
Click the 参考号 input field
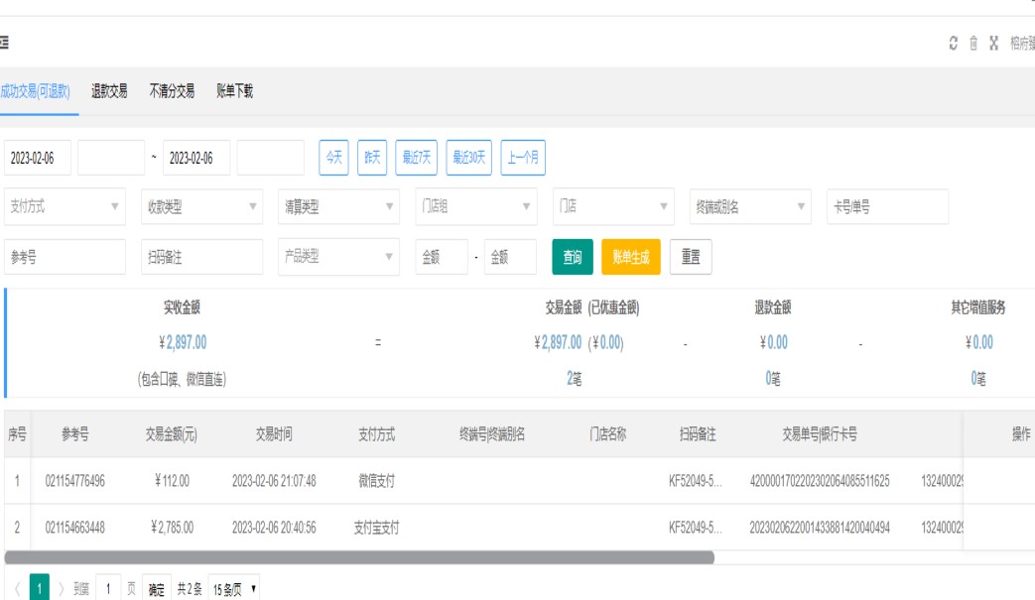[65, 256]
